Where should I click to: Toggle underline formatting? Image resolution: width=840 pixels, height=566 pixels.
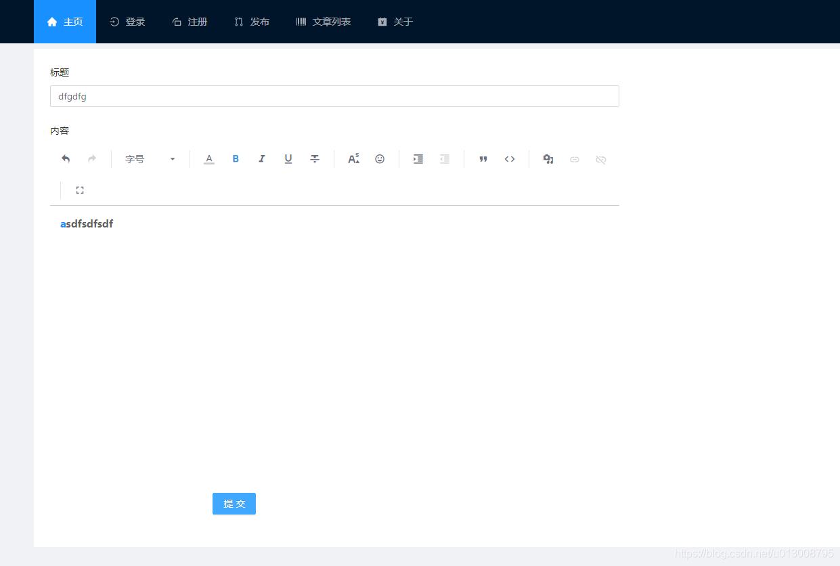288,159
